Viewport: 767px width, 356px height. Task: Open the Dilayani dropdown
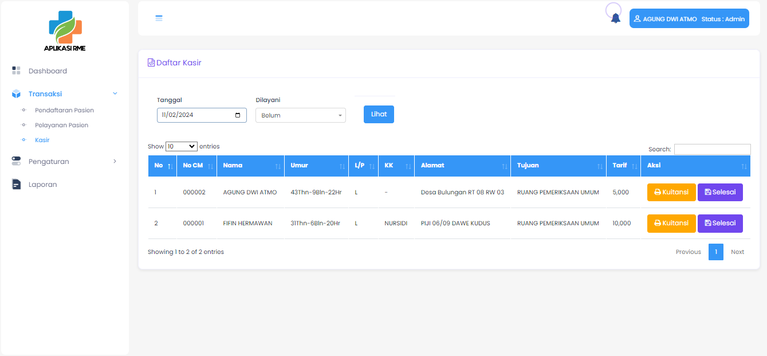[x=300, y=115]
